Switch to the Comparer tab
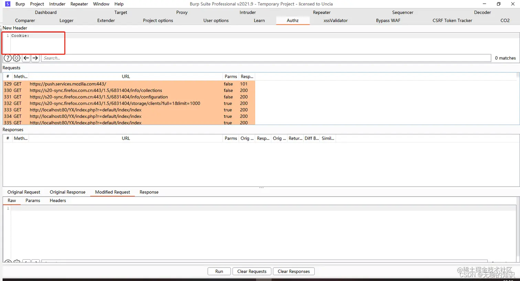Image resolution: width=520 pixels, height=281 pixels. click(25, 20)
